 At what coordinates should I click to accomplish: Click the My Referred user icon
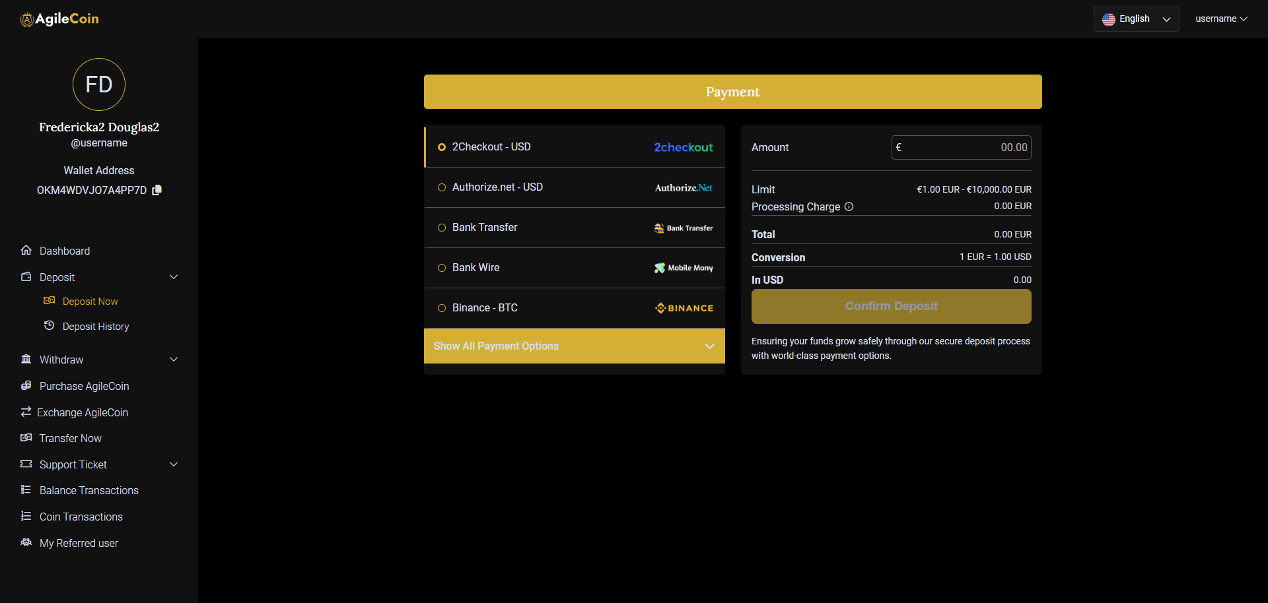pyautogui.click(x=26, y=542)
